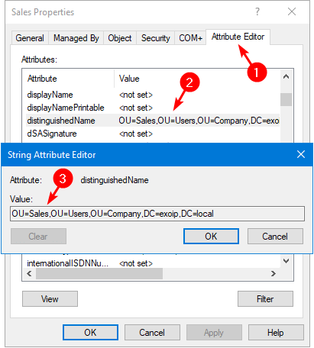Image resolution: width=314 pixels, height=348 pixels.
Task: Open the Filter button
Action: click(x=265, y=299)
